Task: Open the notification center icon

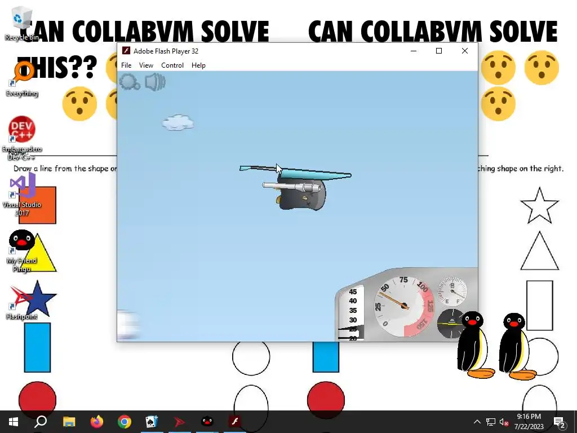Action: pyautogui.click(x=560, y=422)
